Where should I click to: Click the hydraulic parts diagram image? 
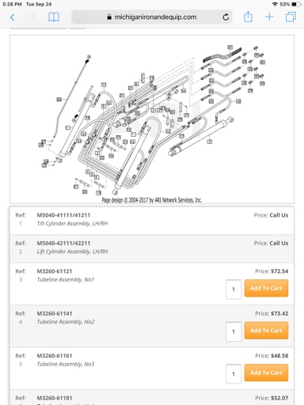pyautogui.click(x=152, y=119)
